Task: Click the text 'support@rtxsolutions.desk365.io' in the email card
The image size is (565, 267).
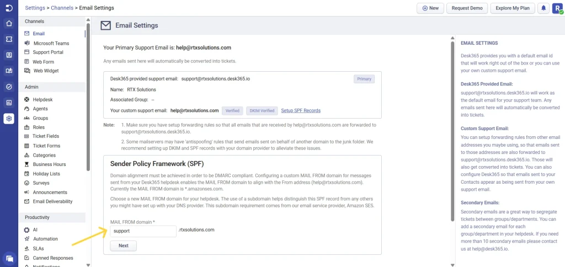Action: 216,78
